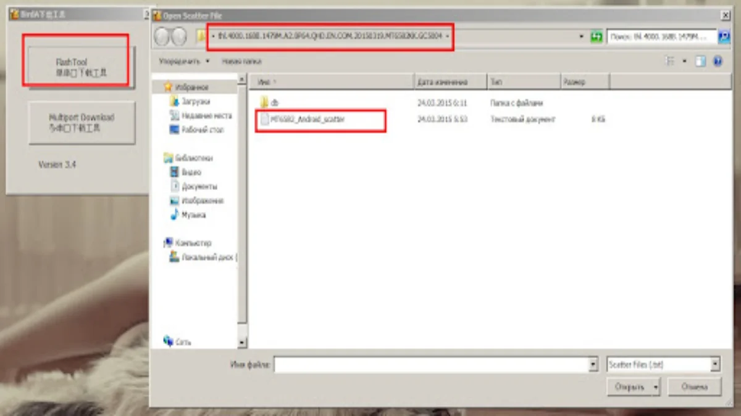
Task: Click the Документы library icon
Action: (175, 186)
